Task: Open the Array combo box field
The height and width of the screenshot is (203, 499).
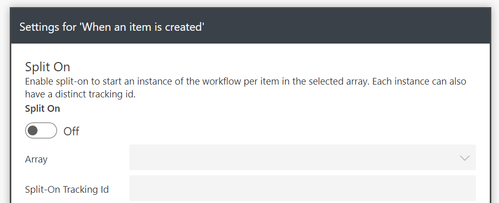Action: 302,157
